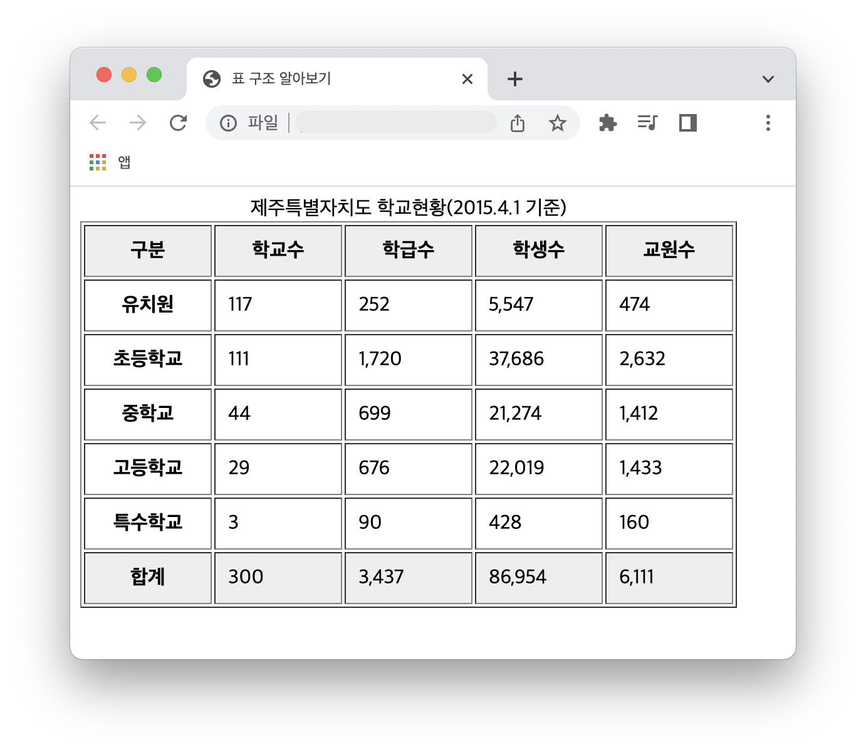Click the 교원수 header cell
Image resolution: width=866 pixels, height=752 pixels.
click(669, 251)
